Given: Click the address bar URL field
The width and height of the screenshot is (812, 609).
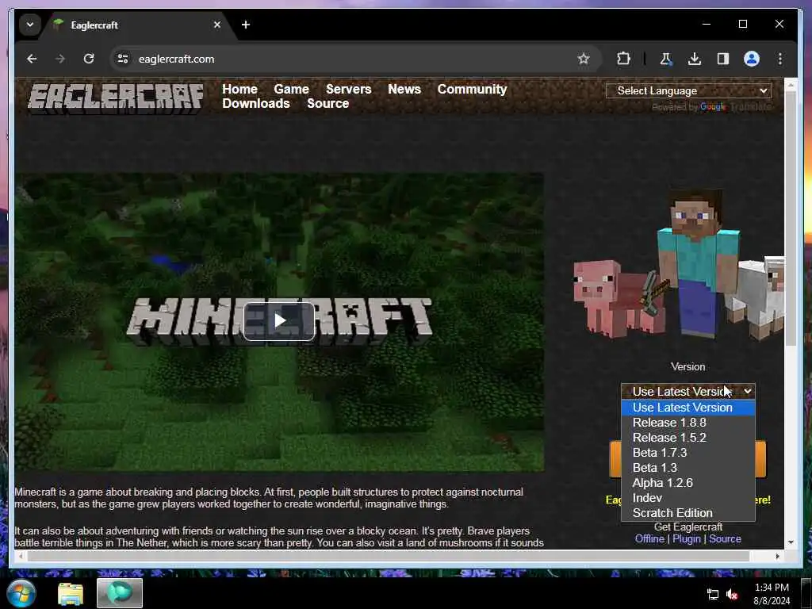Looking at the screenshot, I should [x=355, y=59].
